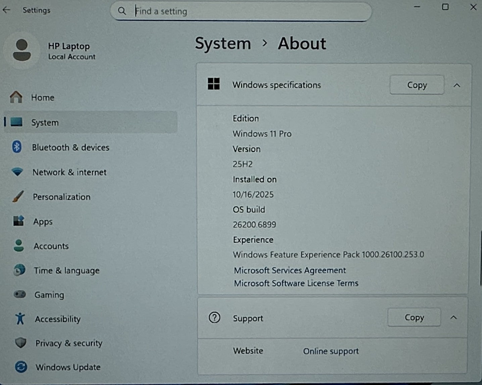Collapse the Windows specifications section

456,85
